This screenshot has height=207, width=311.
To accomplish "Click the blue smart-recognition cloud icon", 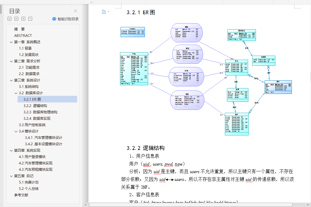I will 54,19.
